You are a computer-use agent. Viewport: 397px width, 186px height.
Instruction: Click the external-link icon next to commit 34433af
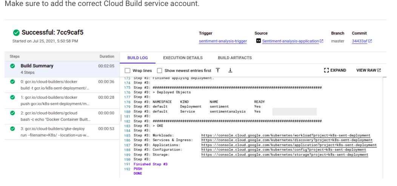(370, 41)
